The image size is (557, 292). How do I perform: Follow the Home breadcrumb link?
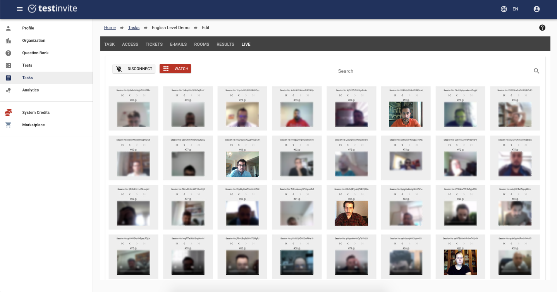[110, 27]
